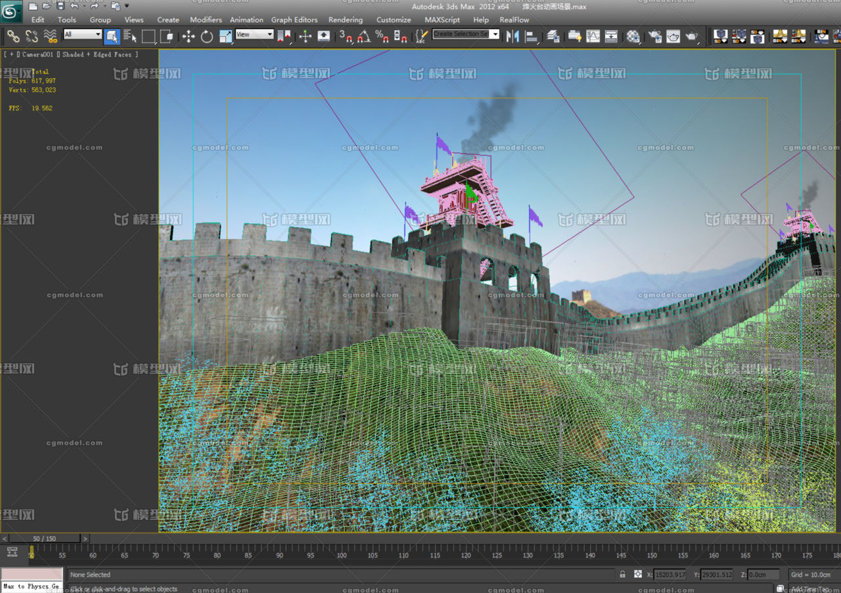Image resolution: width=841 pixels, height=593 pixels.
Task: Click the Open Mini Curve Editor icon
Action: (12, 552)
